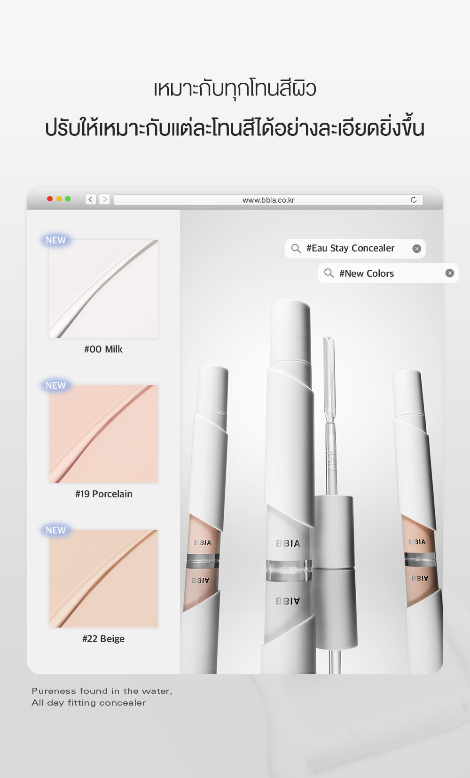Click the NEW badge on Beige swatch

[55, 530]
